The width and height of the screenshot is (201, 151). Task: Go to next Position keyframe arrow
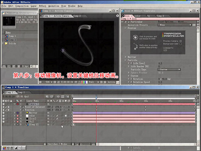click(9, 110)
